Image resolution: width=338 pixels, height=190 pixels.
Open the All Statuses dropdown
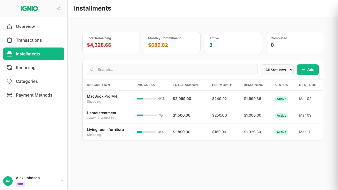(x=277, y=70)
